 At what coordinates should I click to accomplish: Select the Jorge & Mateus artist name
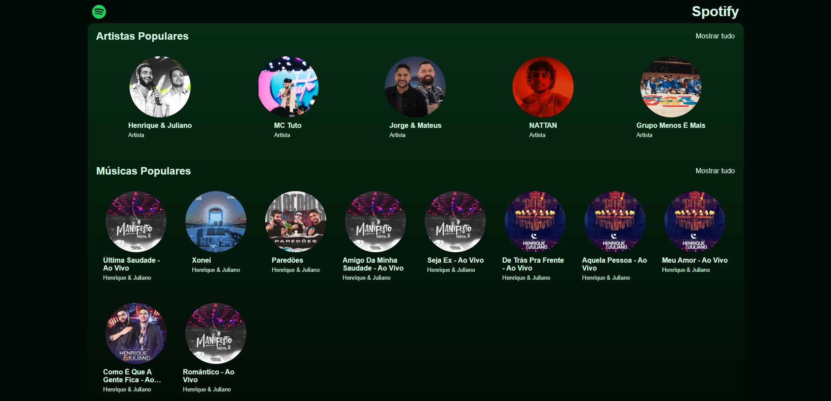click(x=415, y=125)
